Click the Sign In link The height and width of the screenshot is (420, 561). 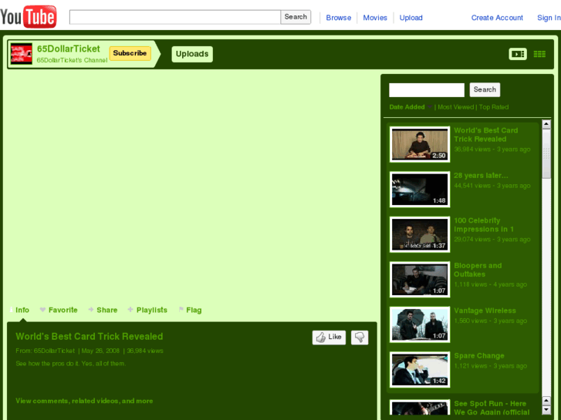[x=549, y=18]
